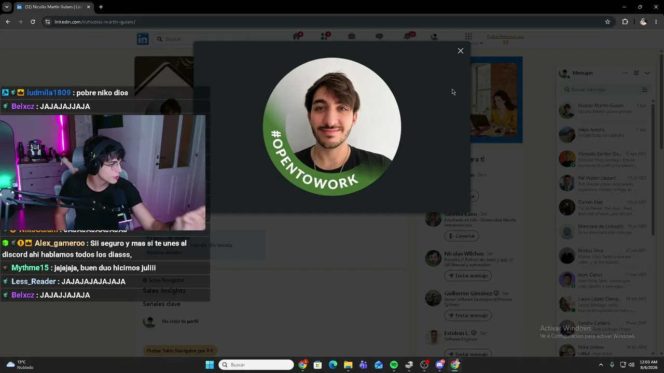Click the LinkedIn logo

[143, 38]
